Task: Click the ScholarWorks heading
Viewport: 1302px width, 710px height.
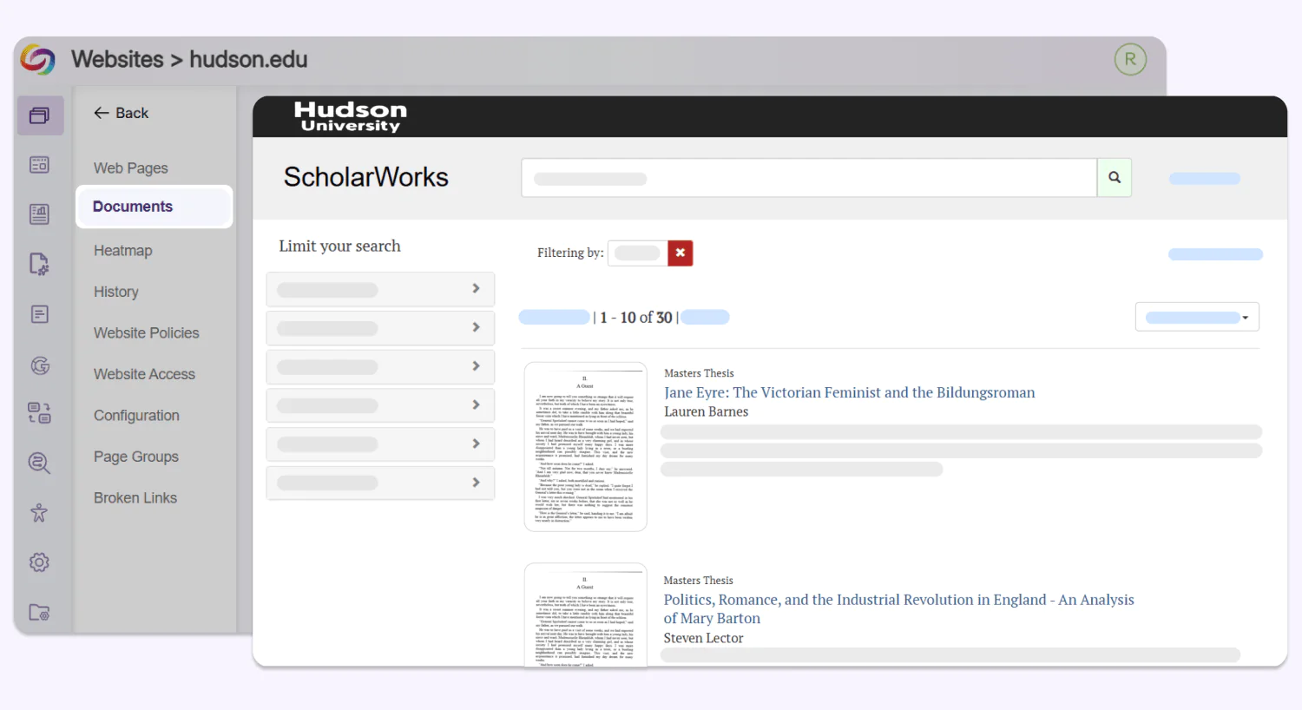Action: (366, 177)
